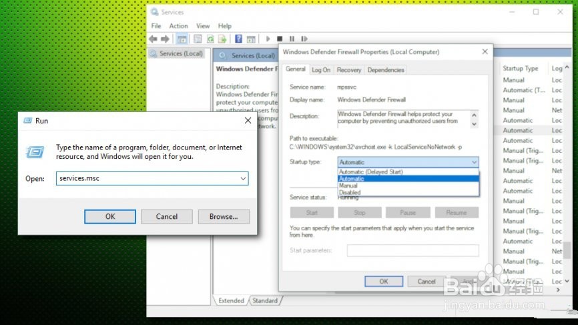Click the Resume service status button

click(x=457, y=213)
